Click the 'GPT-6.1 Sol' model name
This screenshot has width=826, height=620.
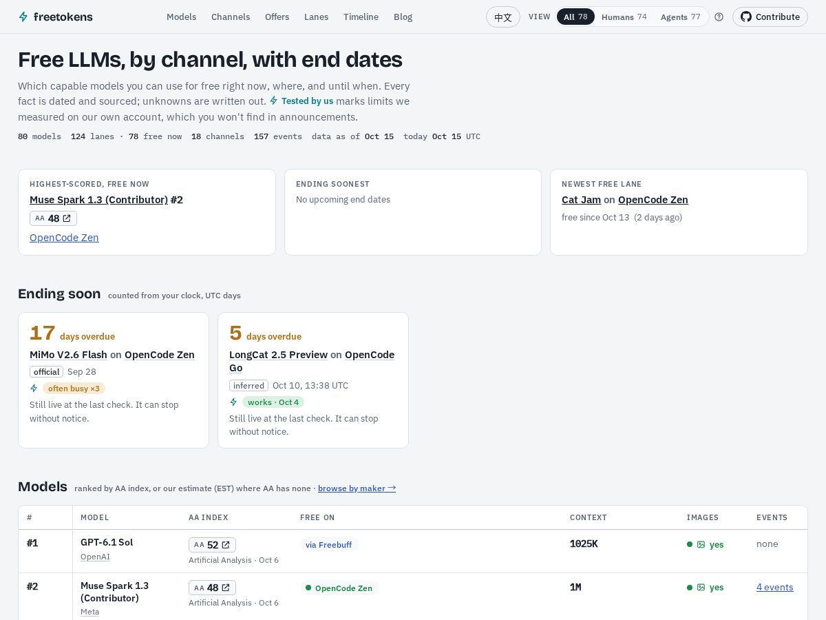(107, 542)
